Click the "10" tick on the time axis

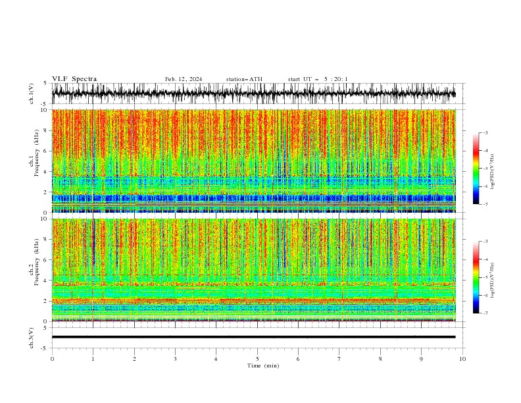(462, 359)
